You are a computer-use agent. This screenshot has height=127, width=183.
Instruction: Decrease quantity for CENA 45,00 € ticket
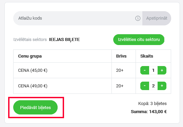145,70
